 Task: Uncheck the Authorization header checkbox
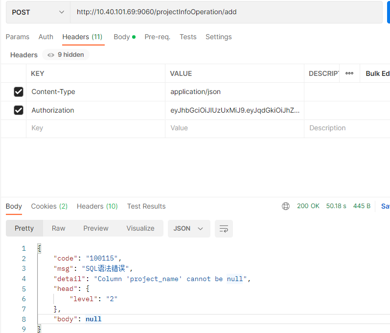(x=19, y=110)
